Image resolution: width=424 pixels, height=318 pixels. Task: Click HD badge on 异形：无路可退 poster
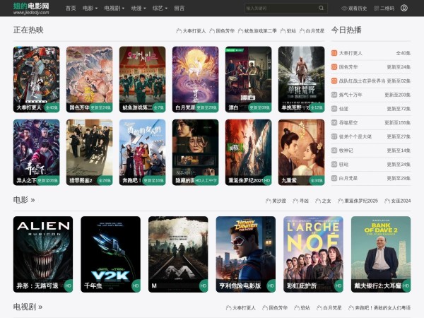68,285
